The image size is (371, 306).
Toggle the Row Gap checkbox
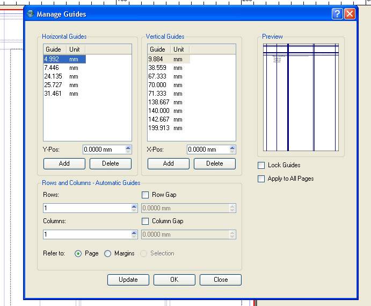point(145,195)
